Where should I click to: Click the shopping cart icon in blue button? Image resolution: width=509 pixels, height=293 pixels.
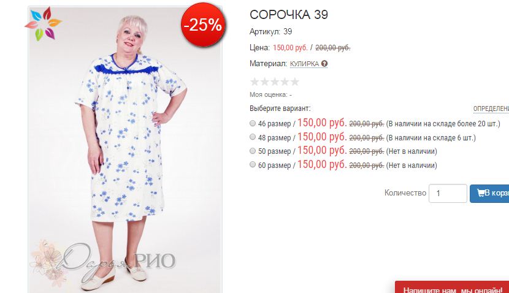480,192
